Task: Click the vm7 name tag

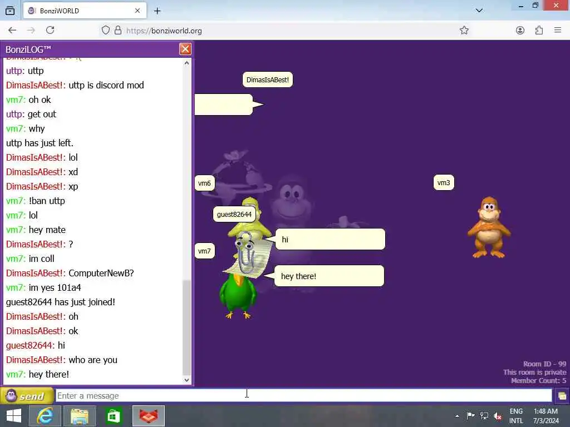Action: [x=204, y=251]
